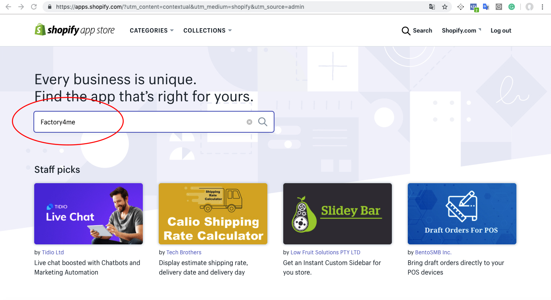
Task: Submit search with the magnifier icon
Action: 263,122
